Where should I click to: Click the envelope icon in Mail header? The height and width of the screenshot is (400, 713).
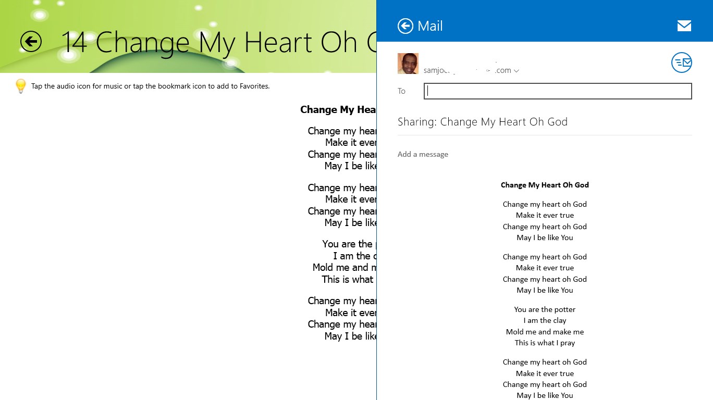tap(684, 26)
